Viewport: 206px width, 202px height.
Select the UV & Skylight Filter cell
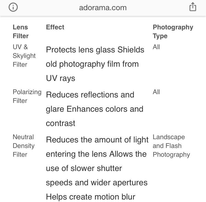click(24, 56)
